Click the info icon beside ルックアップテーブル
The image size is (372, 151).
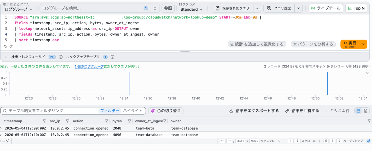(112, 57)
